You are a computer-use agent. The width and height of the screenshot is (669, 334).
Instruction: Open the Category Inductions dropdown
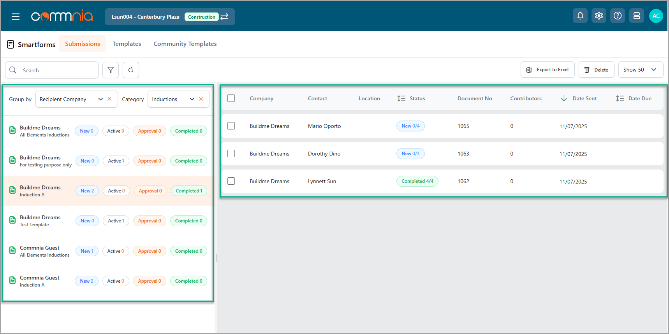tap(178, 99)
